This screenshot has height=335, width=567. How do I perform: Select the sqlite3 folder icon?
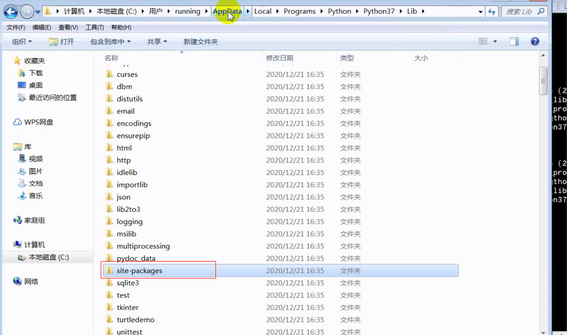(x=109, y=283)
